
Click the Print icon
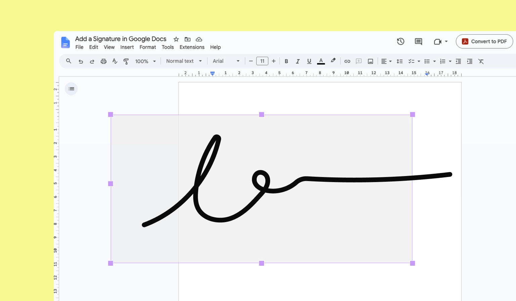pyautogui.click(x=103, y=61)
